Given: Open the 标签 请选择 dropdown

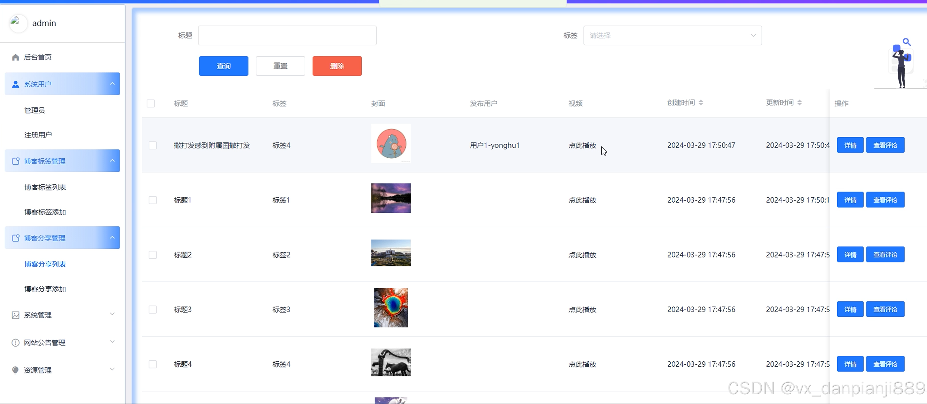Looking at the screenshot, I should click(x=672, y=35).
